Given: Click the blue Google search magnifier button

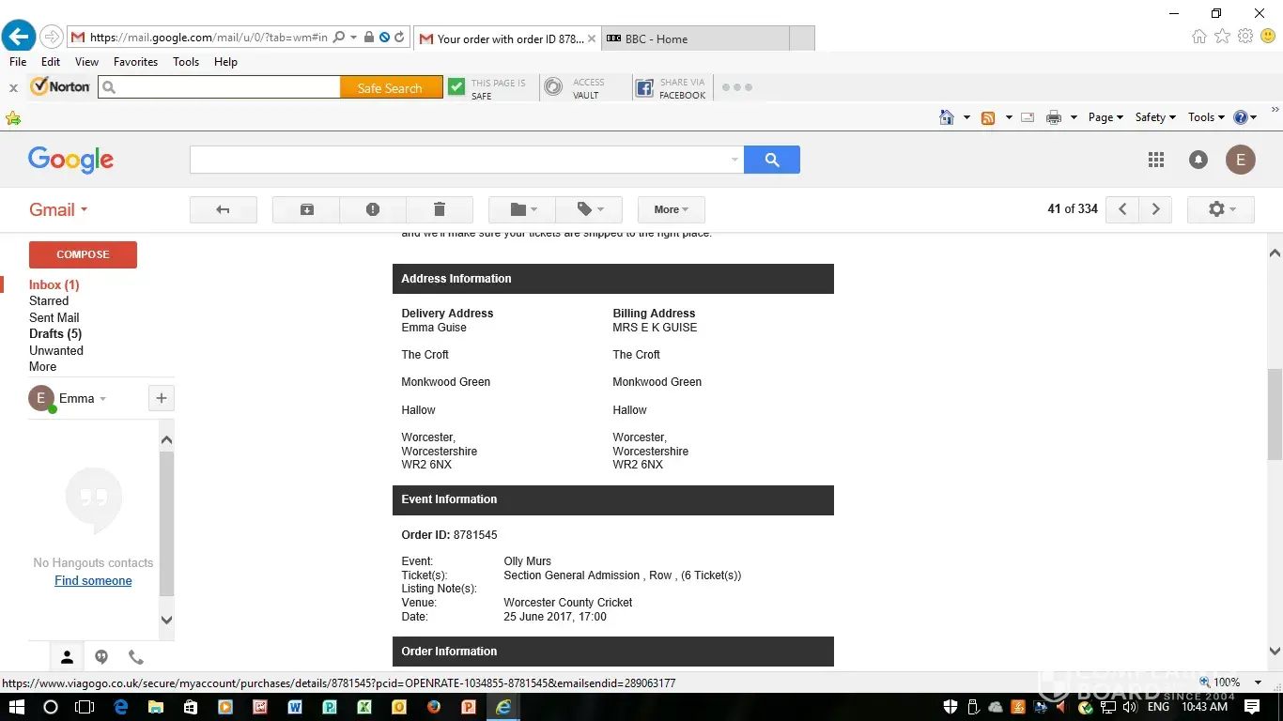Looking at the screenshot, I should (771, 160).
